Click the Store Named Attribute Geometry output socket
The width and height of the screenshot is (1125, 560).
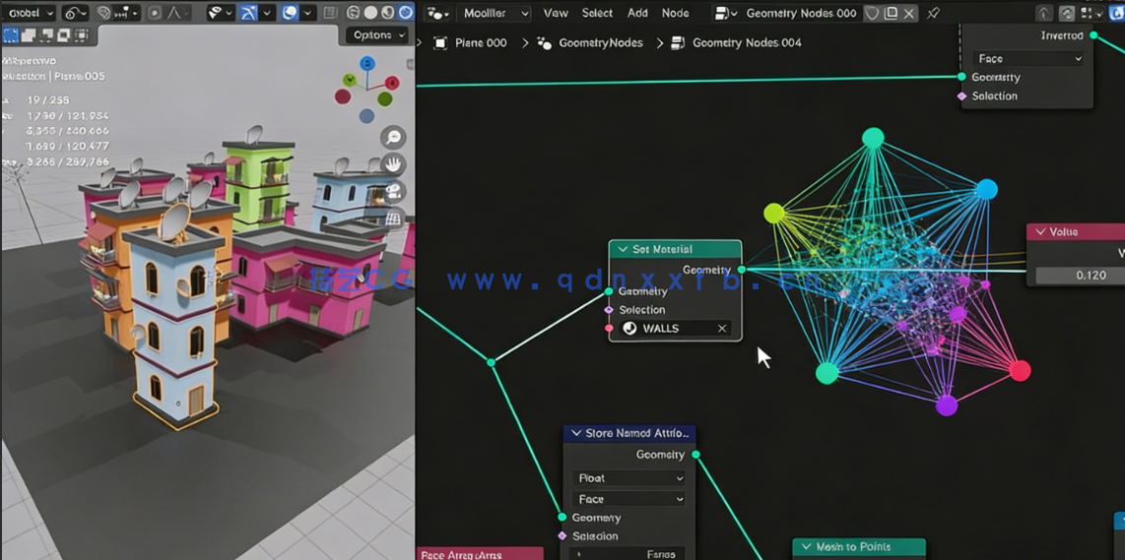tap(695, 455)
